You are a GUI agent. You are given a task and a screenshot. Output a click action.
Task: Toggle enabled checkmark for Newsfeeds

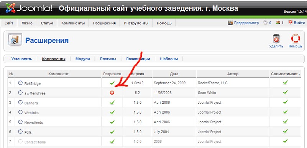point(112,122)
